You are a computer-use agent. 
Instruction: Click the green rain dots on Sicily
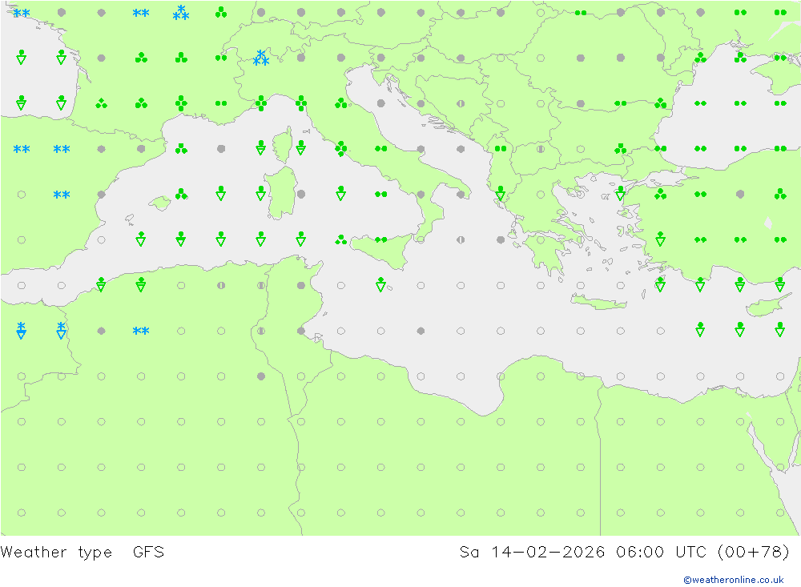pyautogui.click(x=381, y=239)
